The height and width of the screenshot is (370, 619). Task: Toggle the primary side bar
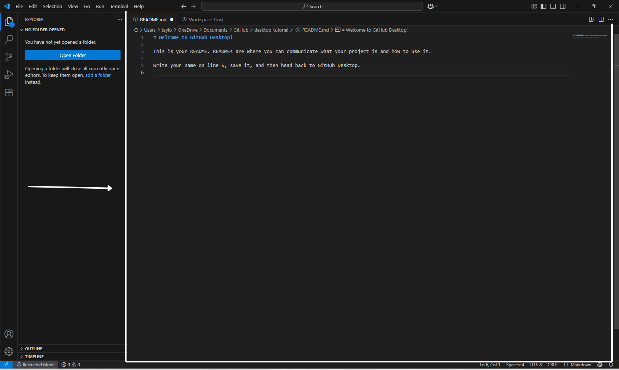click(543, 6)
